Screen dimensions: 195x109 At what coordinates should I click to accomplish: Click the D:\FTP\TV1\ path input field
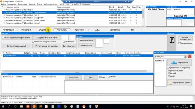coord(169,57)
